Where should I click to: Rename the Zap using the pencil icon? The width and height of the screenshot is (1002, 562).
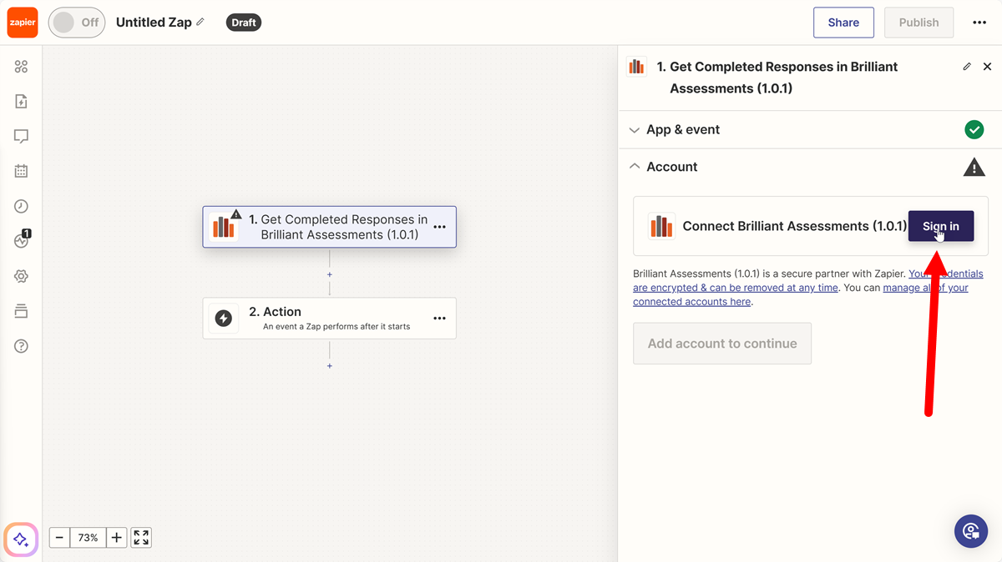coord(200,23)
